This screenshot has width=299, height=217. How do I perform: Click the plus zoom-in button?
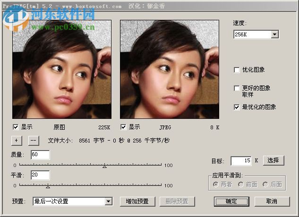tap(17, 141)
